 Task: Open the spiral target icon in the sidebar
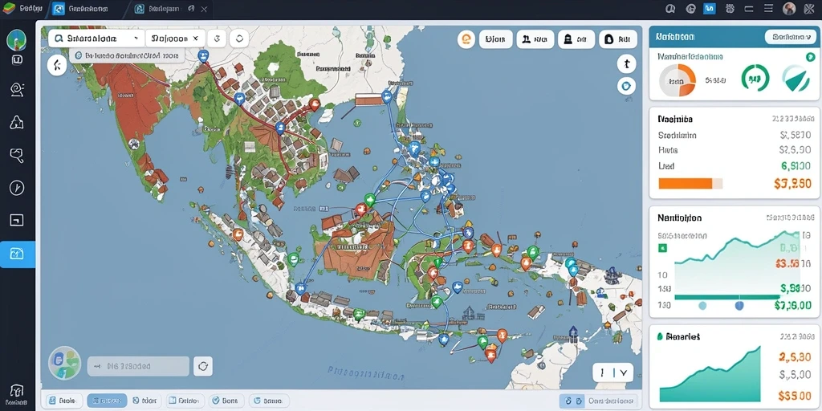(17, 90)
